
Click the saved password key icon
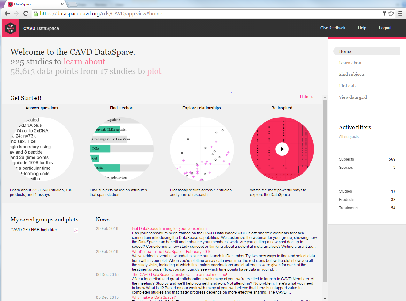pyautogui.click(x=384, y=13)
